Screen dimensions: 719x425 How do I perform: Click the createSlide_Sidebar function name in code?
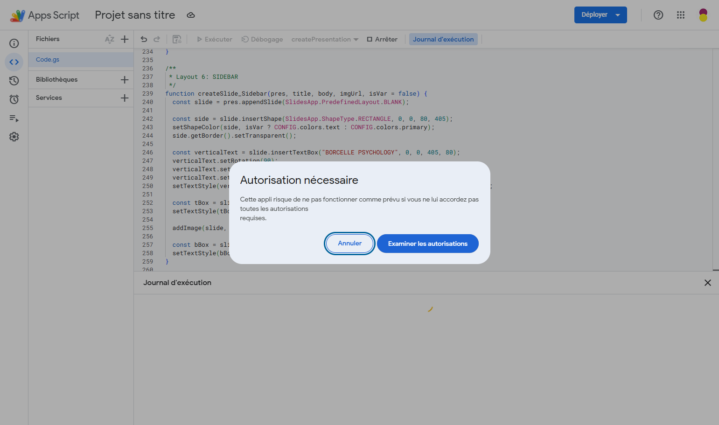(x=232, y=94)
